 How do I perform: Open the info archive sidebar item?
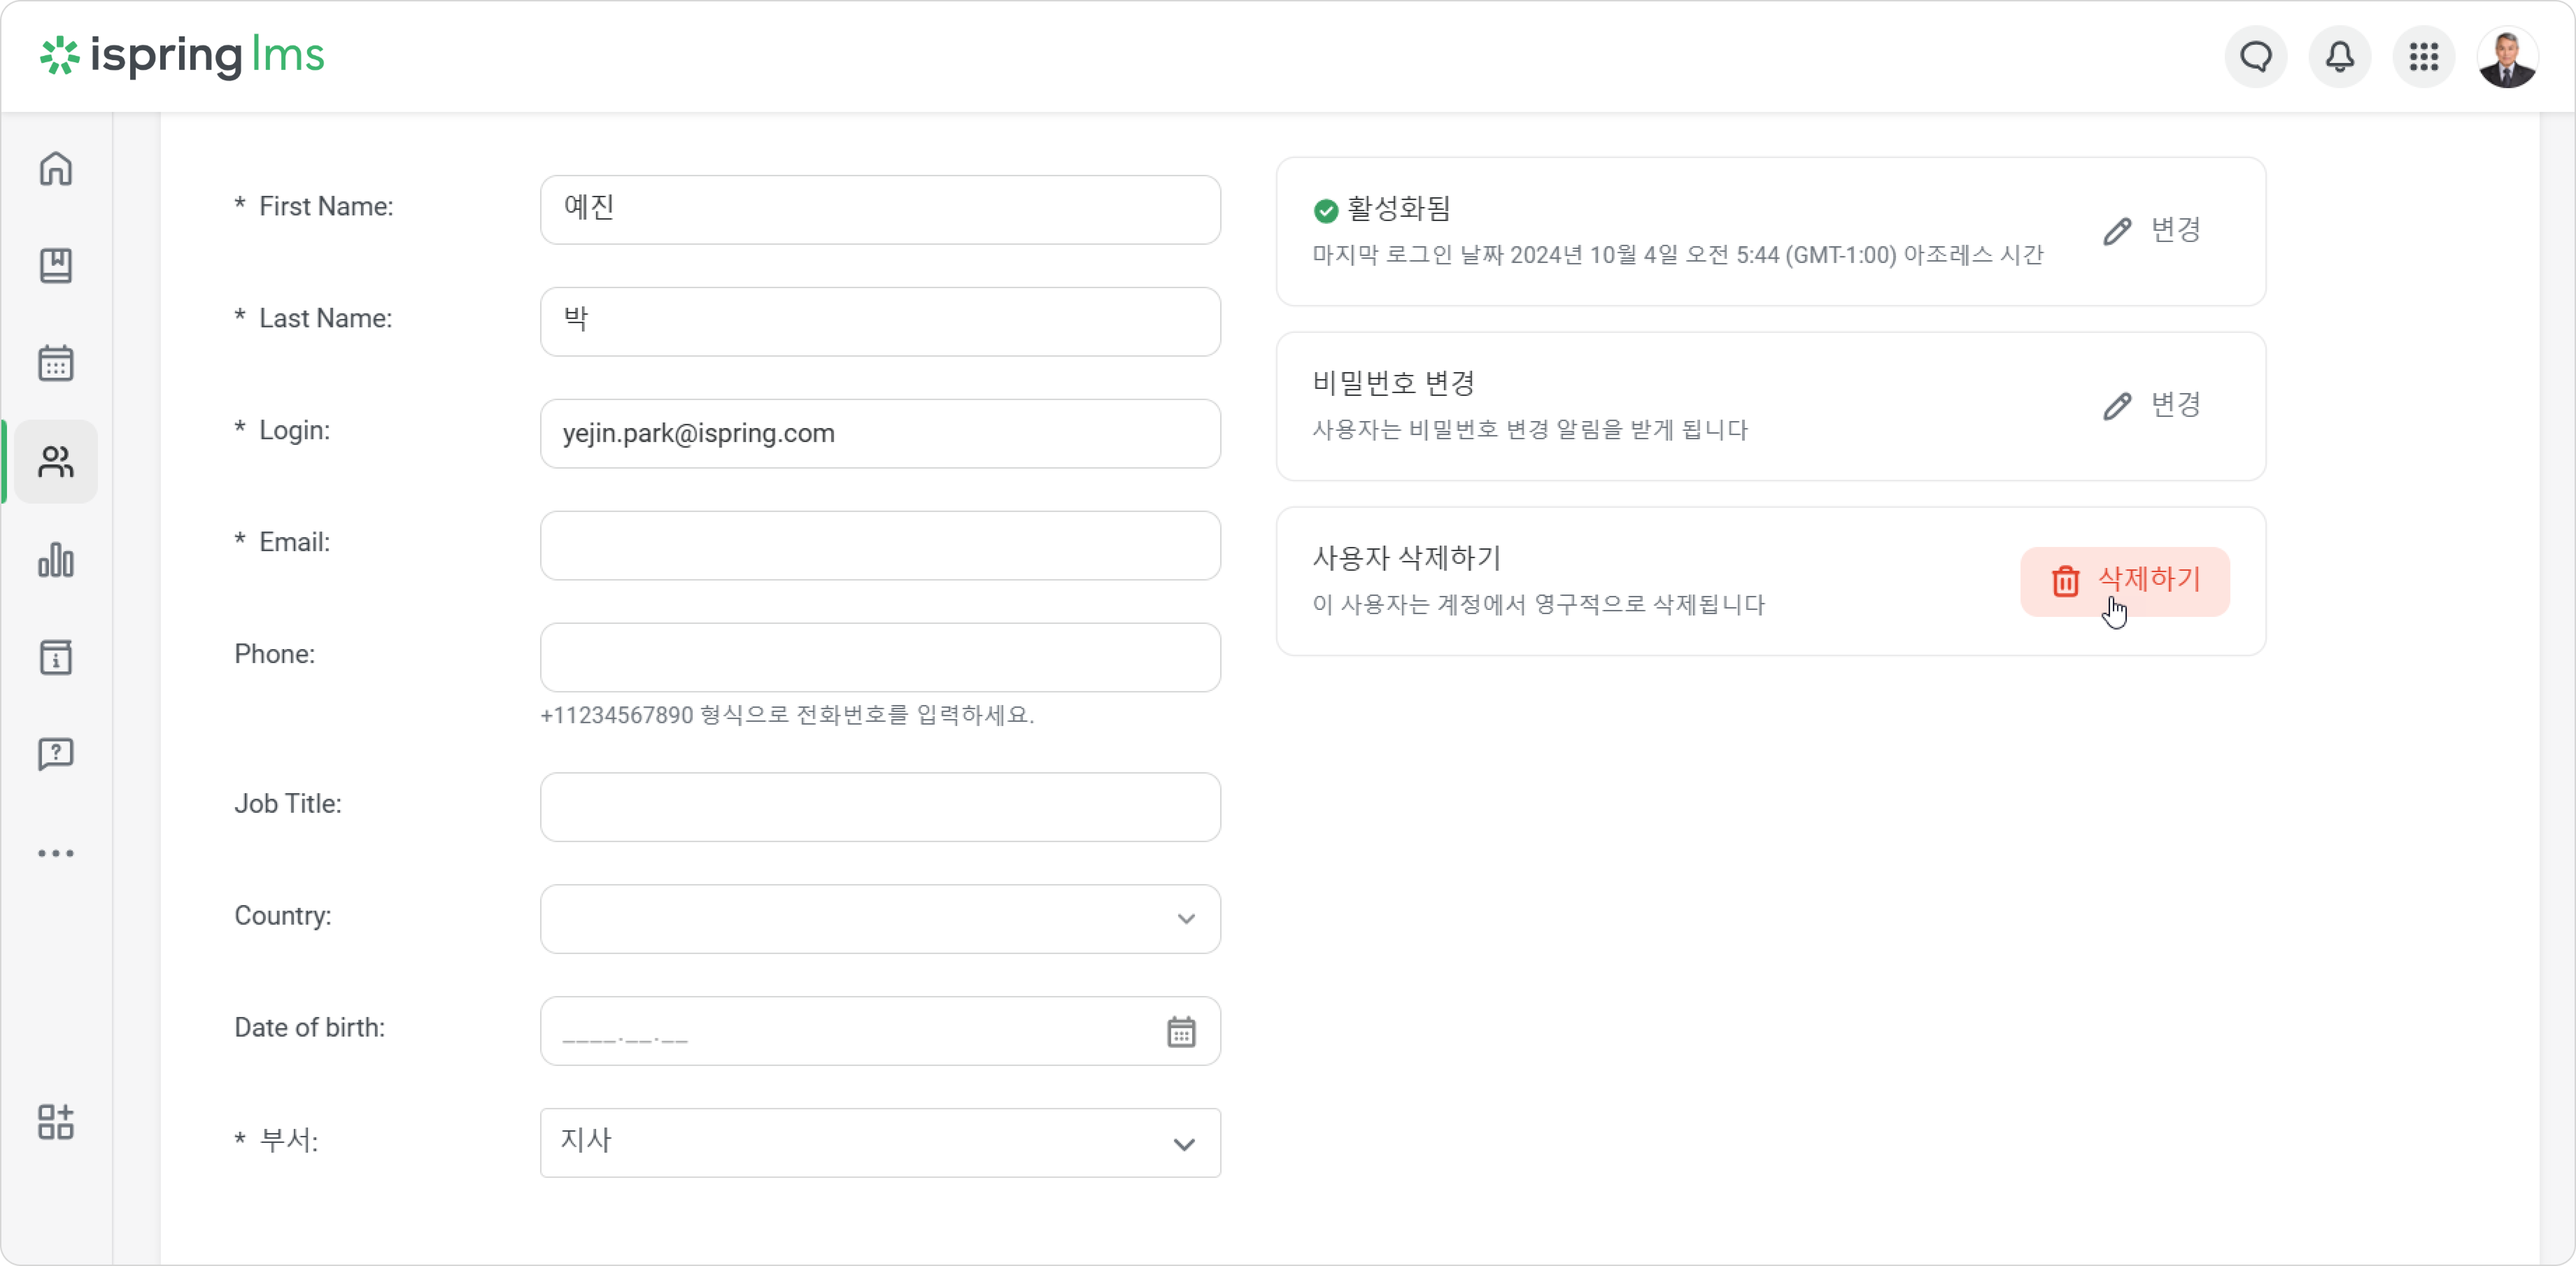[56, 657]
